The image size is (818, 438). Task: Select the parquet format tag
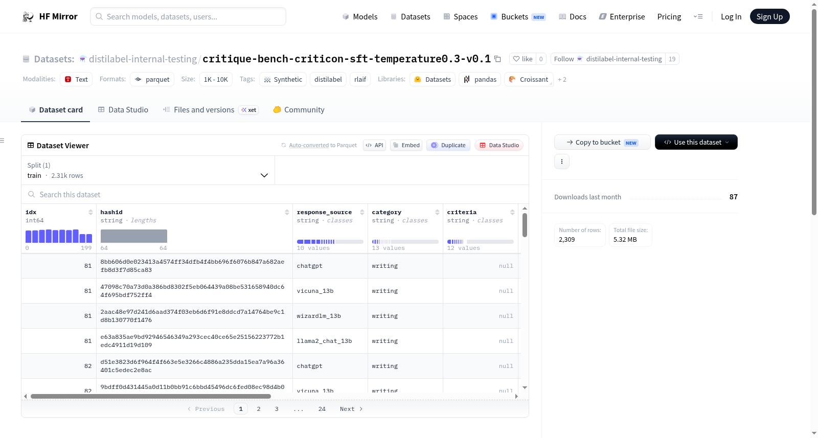coord(152,79)
